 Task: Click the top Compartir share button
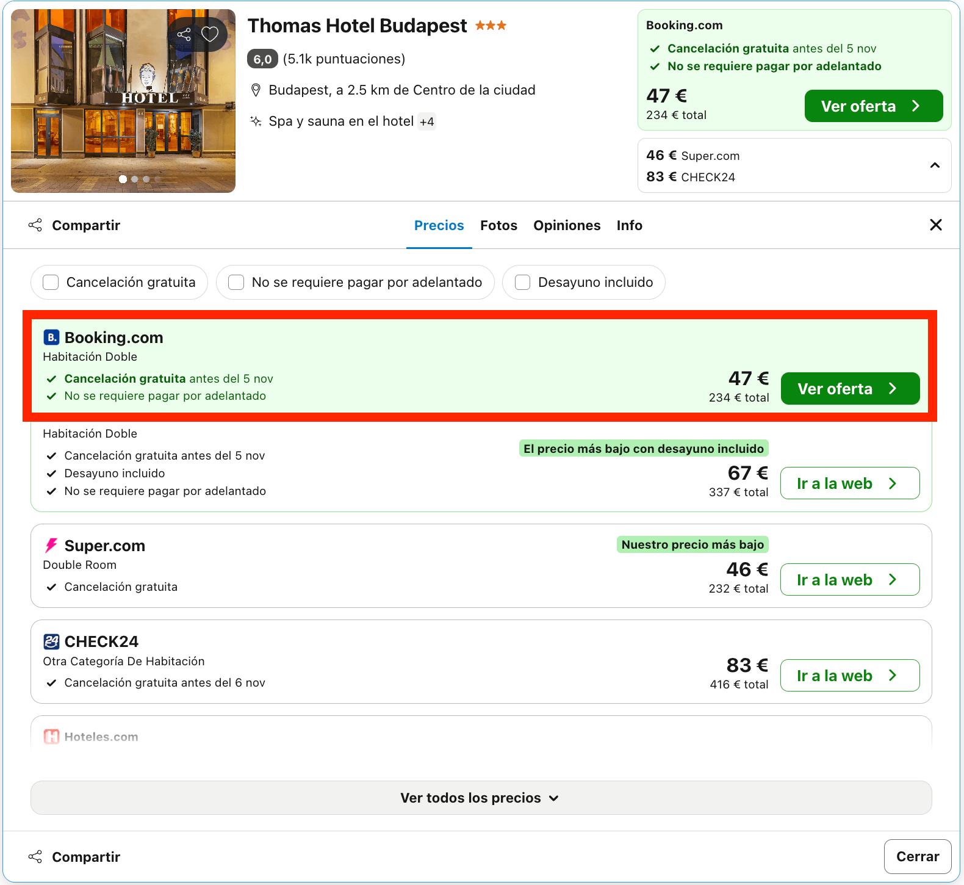74,225
